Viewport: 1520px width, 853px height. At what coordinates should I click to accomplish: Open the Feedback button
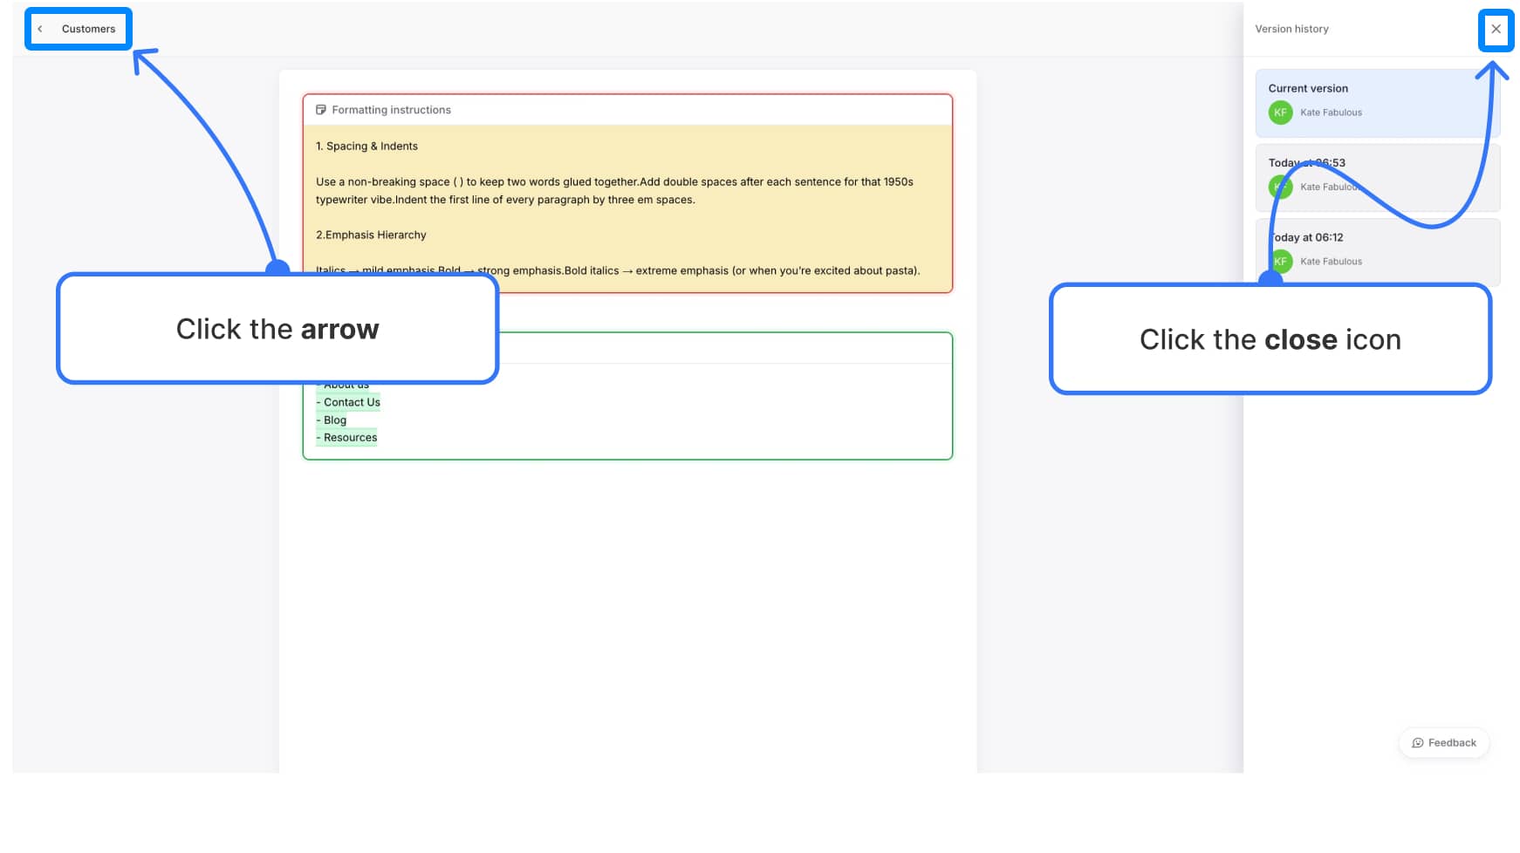pos(1444,743)
